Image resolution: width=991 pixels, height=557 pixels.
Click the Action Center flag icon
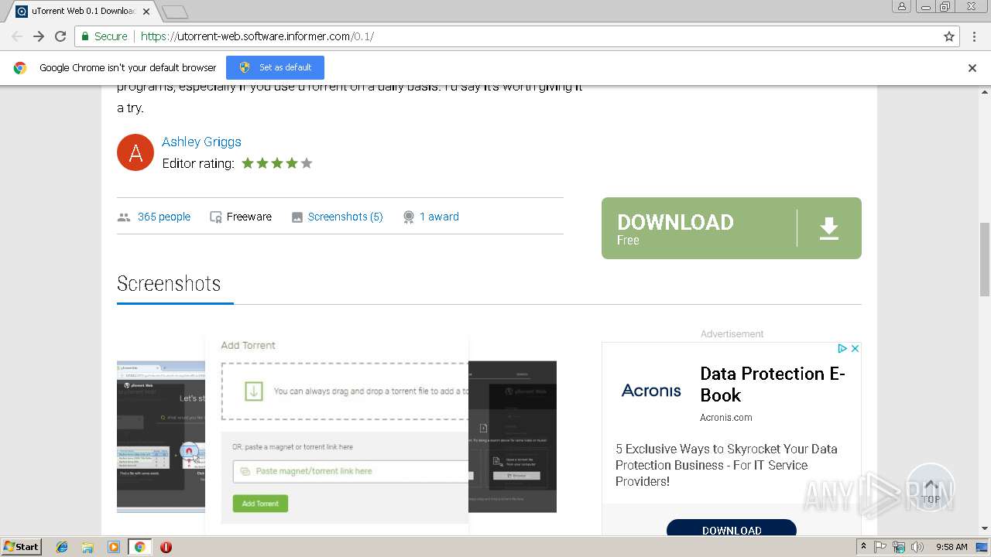(x=880, y=547)
